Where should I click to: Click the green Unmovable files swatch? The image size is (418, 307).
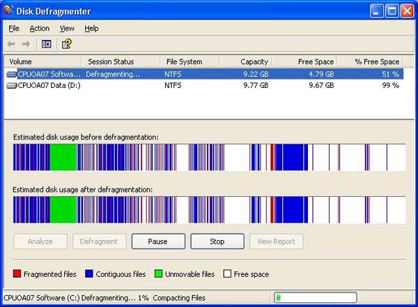(158, 274)
